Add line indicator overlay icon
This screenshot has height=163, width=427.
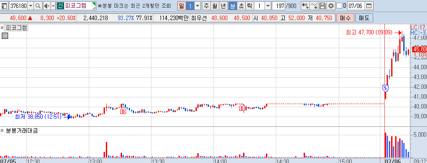tap(314, 6)
